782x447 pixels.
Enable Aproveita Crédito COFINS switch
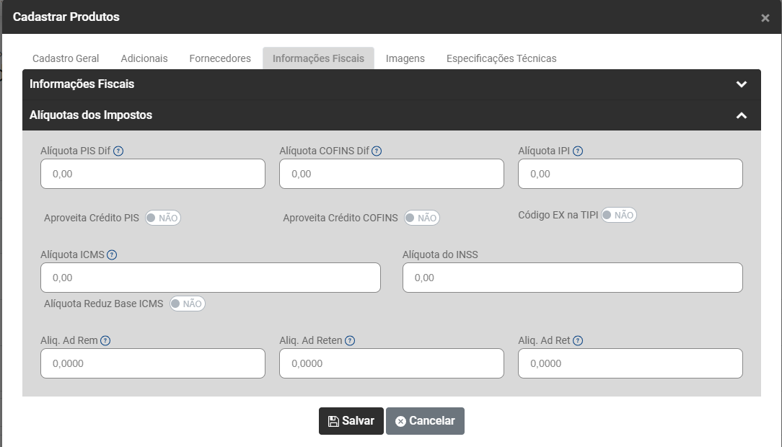point(421,218)
